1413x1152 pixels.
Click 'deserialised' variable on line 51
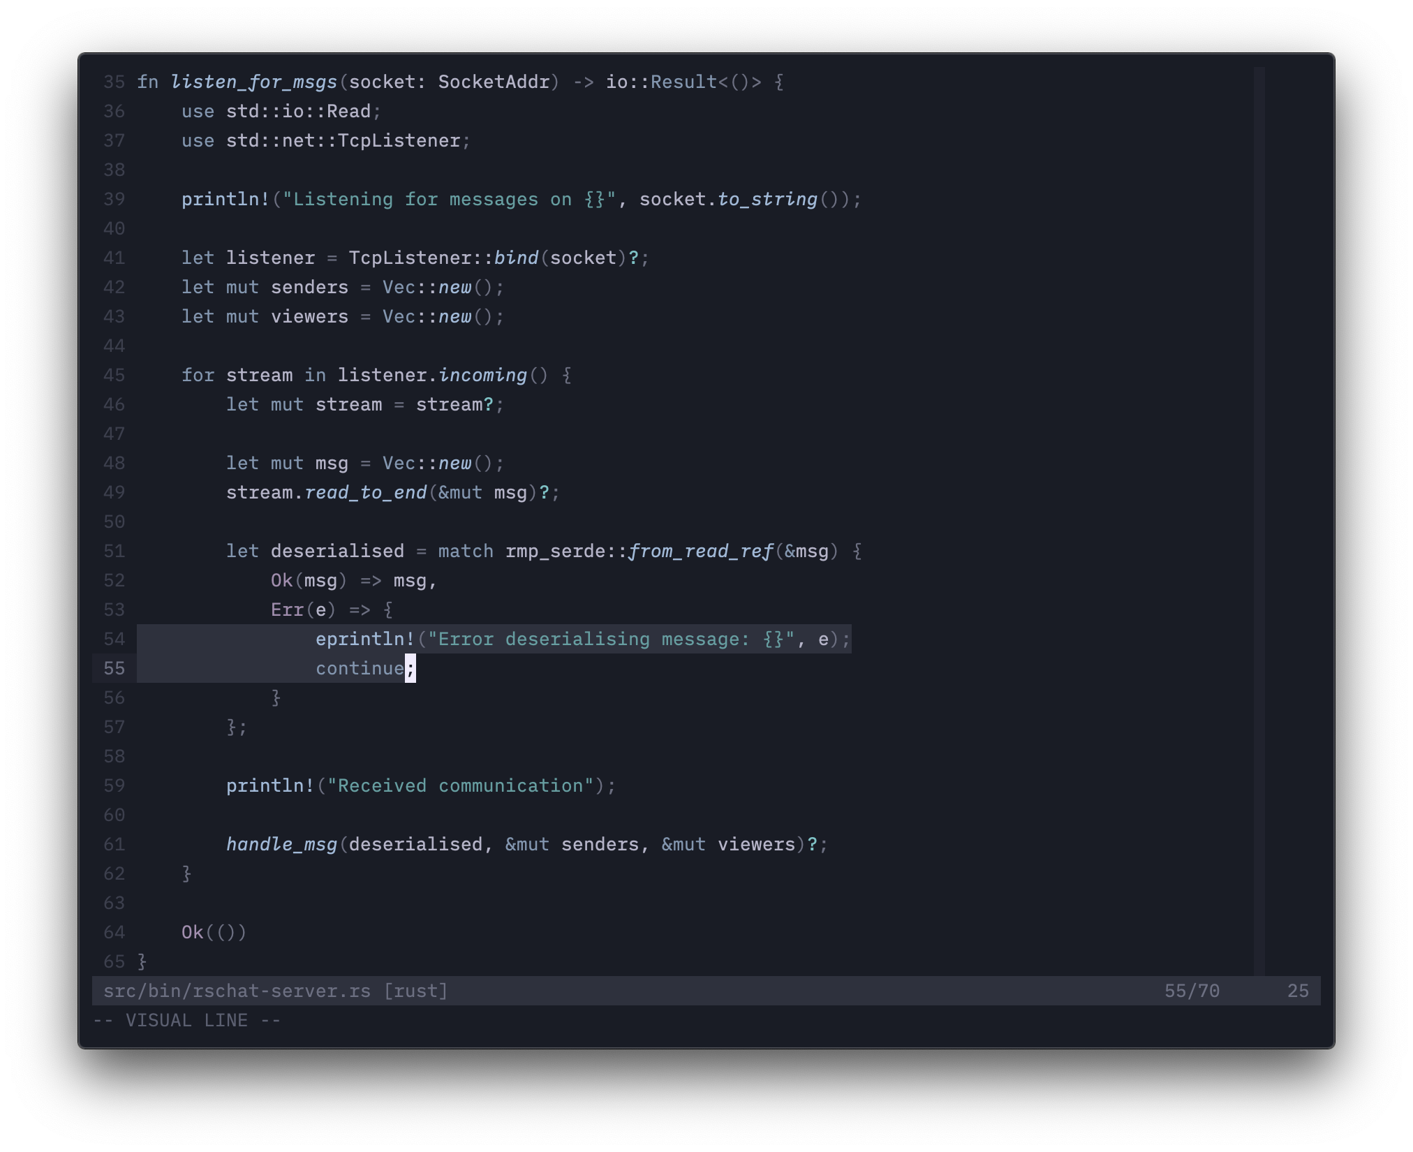[x=337, y=552]
